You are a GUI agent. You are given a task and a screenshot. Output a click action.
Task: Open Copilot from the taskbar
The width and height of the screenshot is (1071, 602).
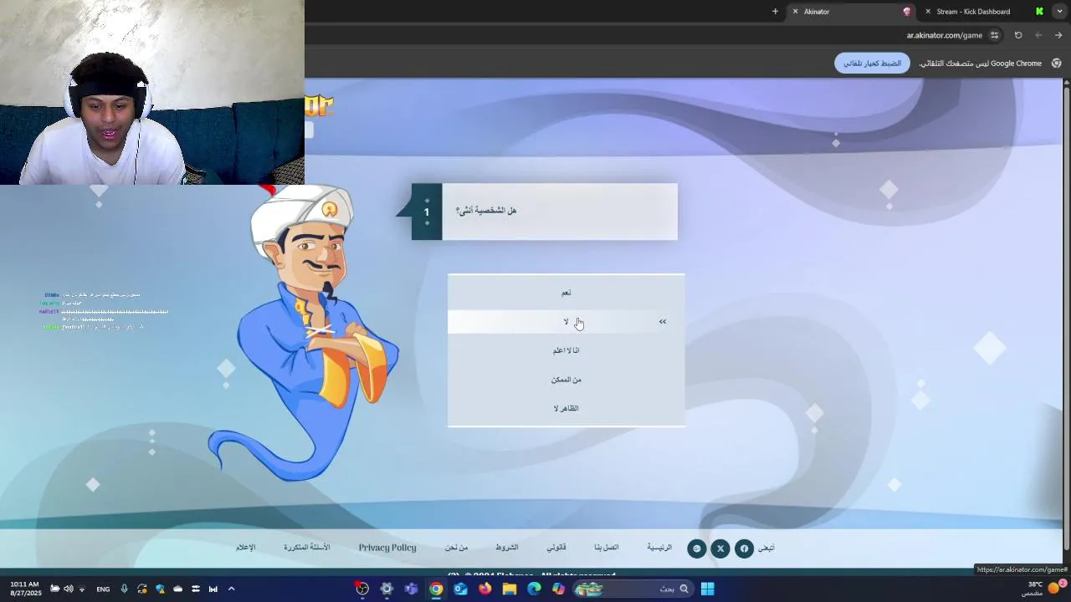(x=558, y=589)
